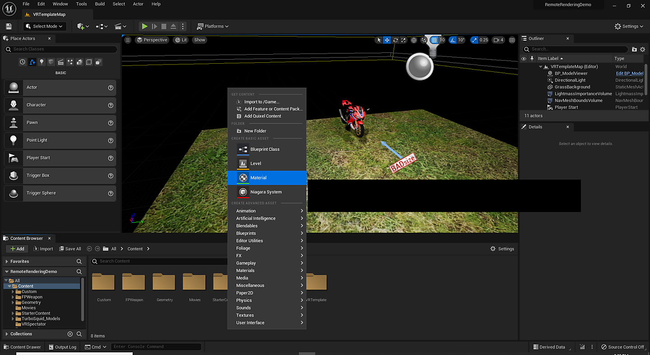Viewport: 650px width, 355px height.
Task: Open the viewport layout options grid icon
Action: [x=512, y=40]
